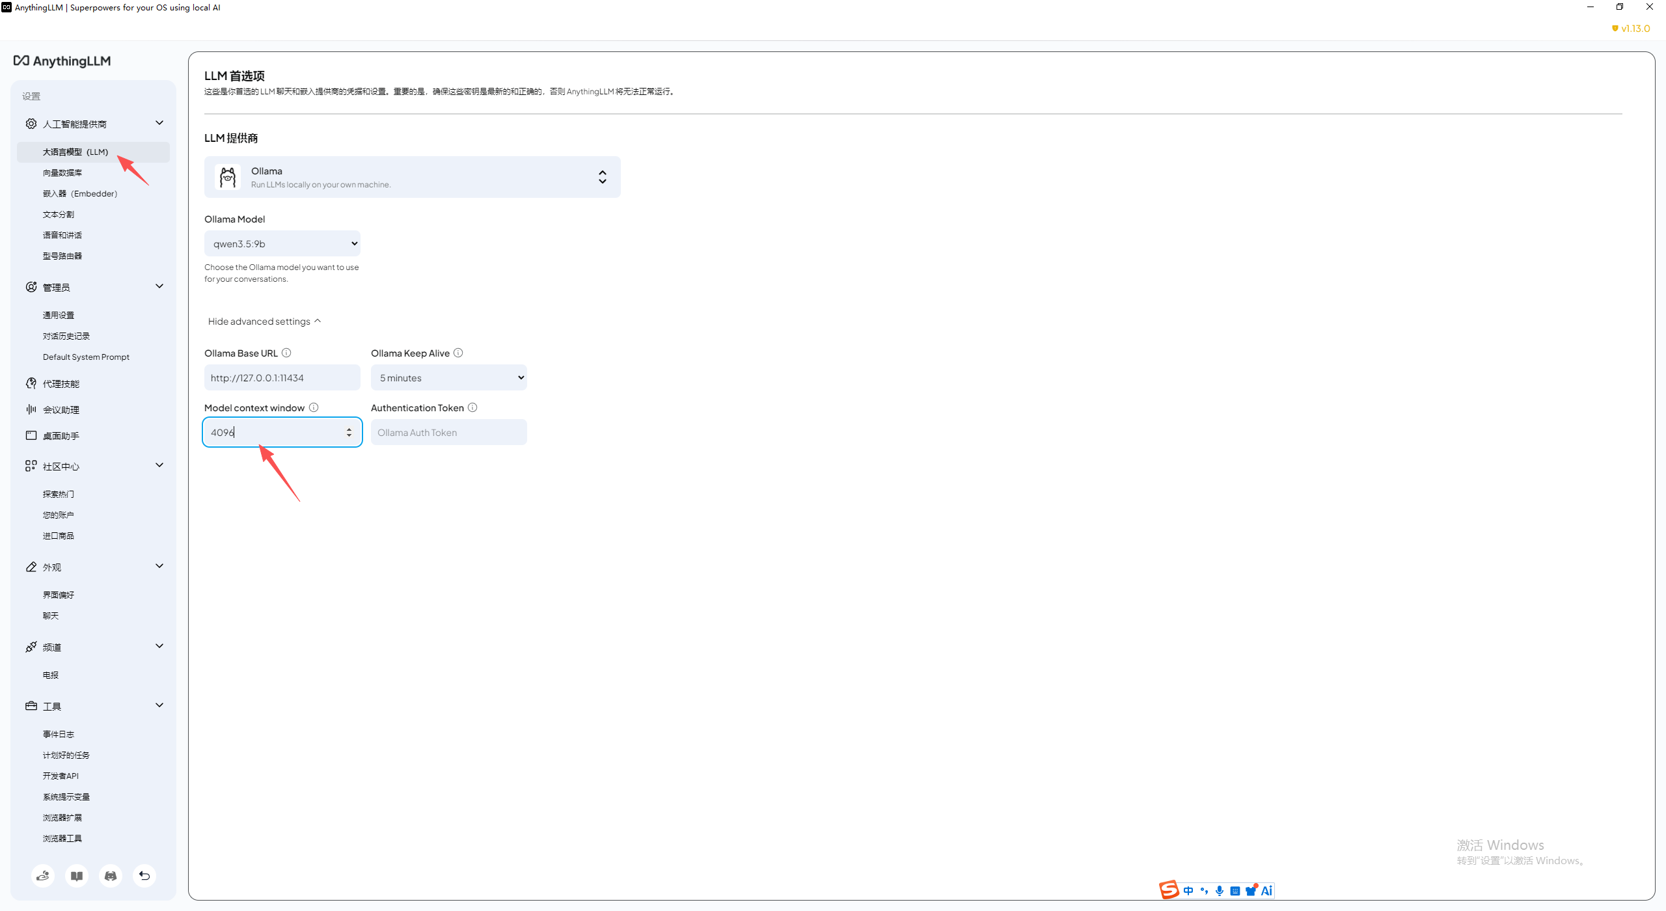Click the pen icon beside 外观
This screenshot has width=1666, height=911.
point(31,567)
